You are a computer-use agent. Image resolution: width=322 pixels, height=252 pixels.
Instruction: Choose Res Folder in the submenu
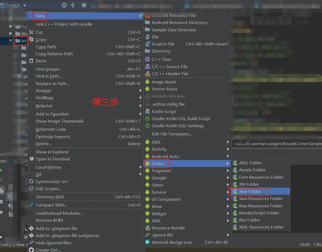pyautogui.click(x=249, y=220)
